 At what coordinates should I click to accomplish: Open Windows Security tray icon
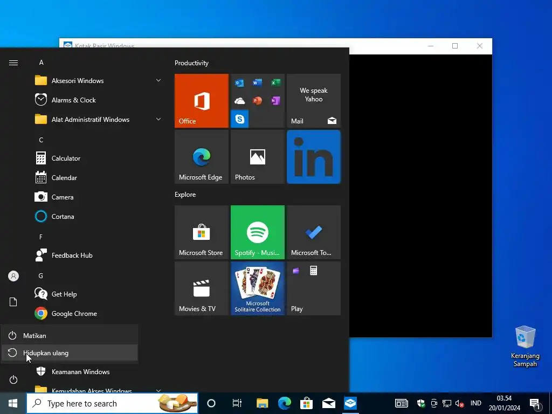[x=420, y=403]
